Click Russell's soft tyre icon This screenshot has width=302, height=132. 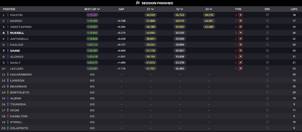pos(241,33)
